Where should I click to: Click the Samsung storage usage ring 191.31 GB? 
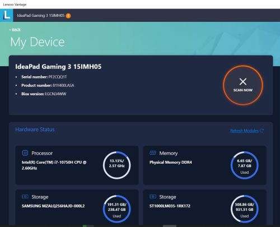tap(117, 209)
